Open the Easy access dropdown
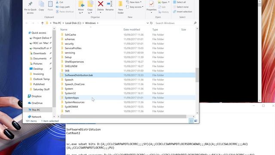Viewport: 275px width, 155px height. click(x=134, y=7)
